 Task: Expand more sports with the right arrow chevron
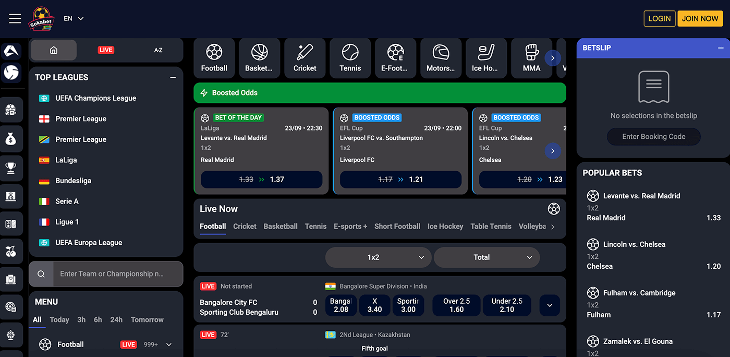coord(552,58)
